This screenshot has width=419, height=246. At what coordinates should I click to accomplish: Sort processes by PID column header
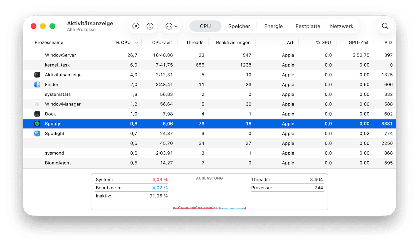[388, 42]
